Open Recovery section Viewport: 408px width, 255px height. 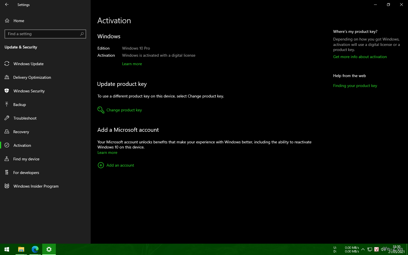pos(45,132)
